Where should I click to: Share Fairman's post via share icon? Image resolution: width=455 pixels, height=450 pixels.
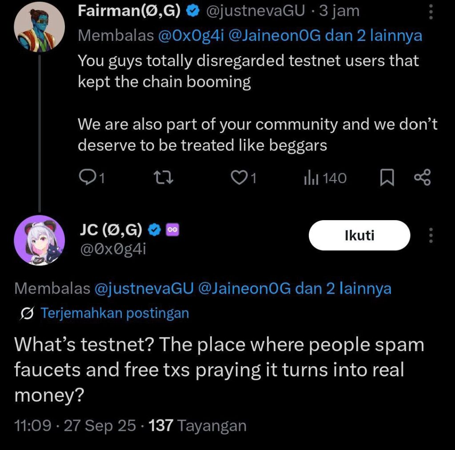click(422, 178)
